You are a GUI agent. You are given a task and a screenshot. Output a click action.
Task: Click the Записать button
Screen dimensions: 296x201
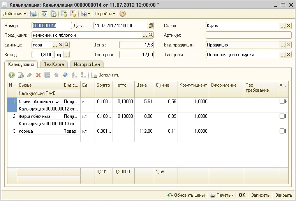(x=260, y=195)
